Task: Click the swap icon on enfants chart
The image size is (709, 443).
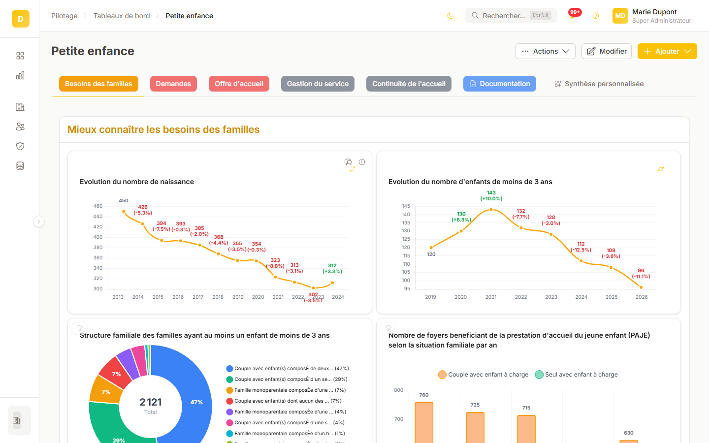Action: point(661,169)
